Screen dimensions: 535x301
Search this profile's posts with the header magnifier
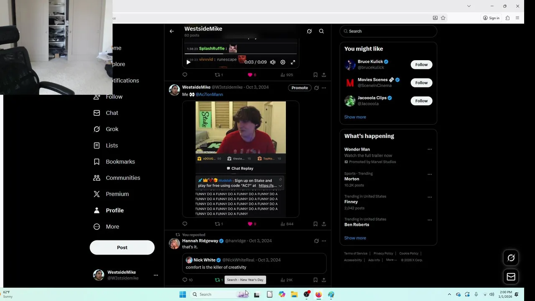(x=321, y=31)
